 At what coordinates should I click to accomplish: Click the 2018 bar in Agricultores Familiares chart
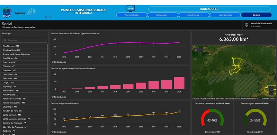[x=141, y=86]
